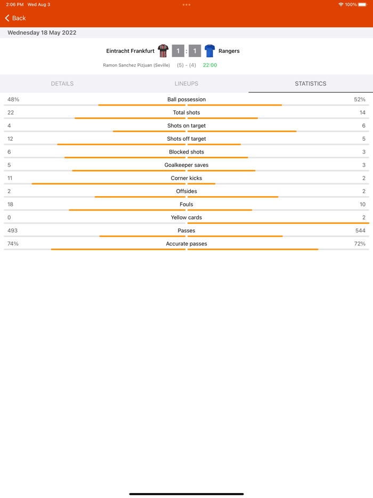
Task: Tap the multitasking dots in the status bar
Action: 186,4
